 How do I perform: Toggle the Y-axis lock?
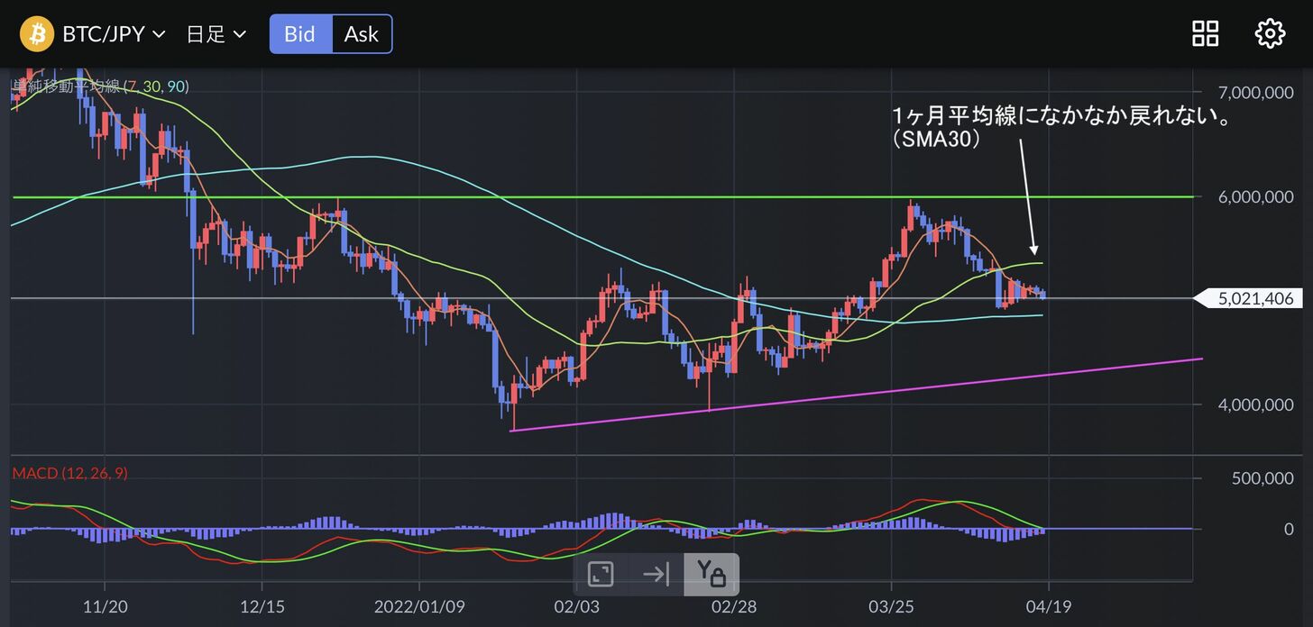(712, 574)
